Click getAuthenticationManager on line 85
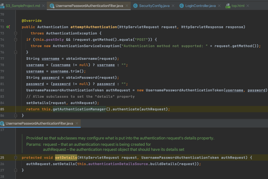Viewport: 268px width, 179px height. (79, 109)
